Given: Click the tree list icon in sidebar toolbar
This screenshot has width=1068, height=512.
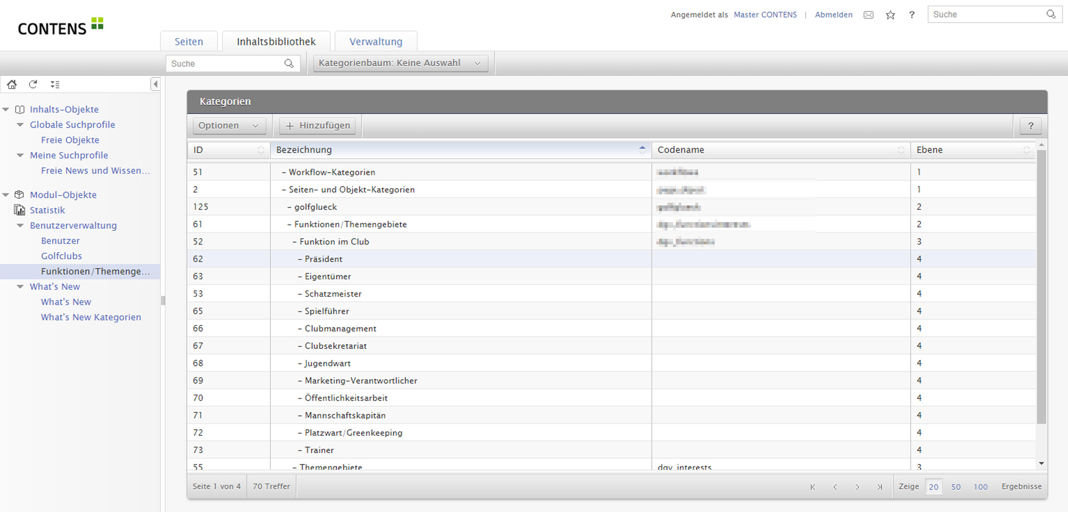Looking at the screenshot, I should pyautogui.click(x=55, y=84).
